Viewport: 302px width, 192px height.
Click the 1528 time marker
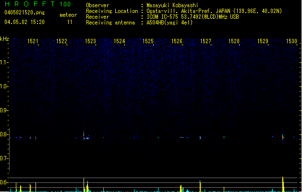click(234, 41)
